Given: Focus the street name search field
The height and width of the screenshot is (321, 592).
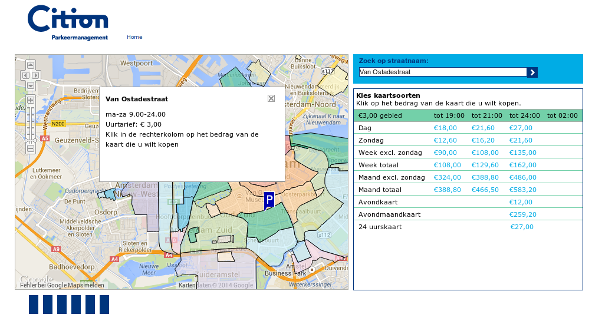Looking at the screenshot, I should click(442, 72).
